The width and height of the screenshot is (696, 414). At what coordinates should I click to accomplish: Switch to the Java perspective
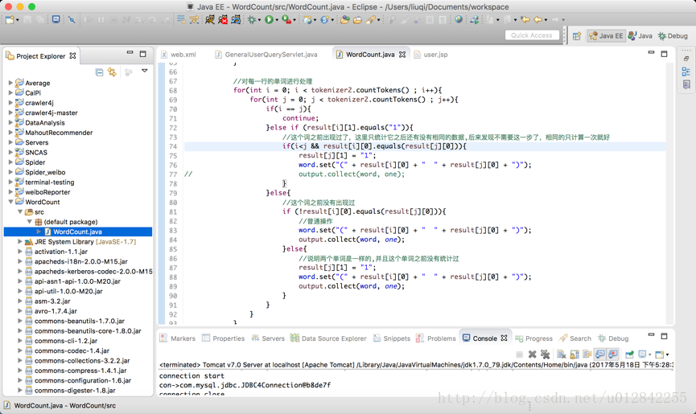tap(640, 36)
